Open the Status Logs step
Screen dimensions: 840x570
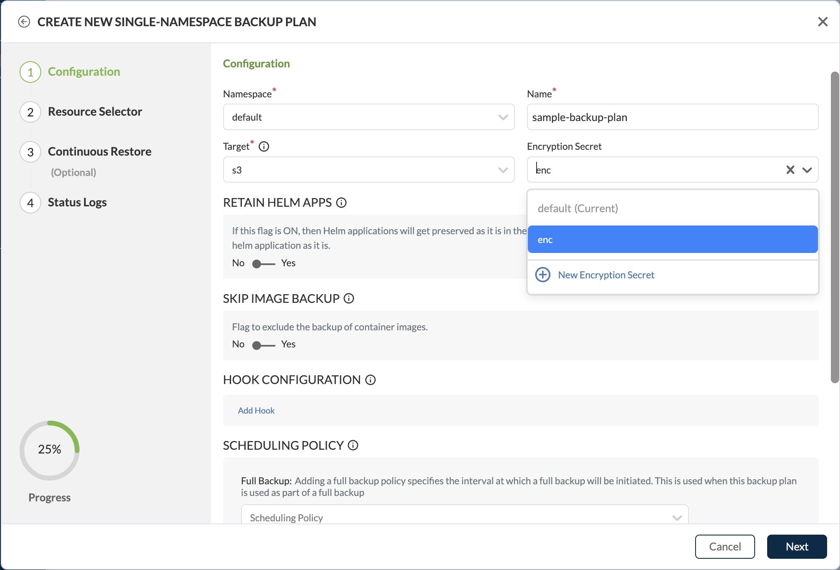(x=77, y=202)
